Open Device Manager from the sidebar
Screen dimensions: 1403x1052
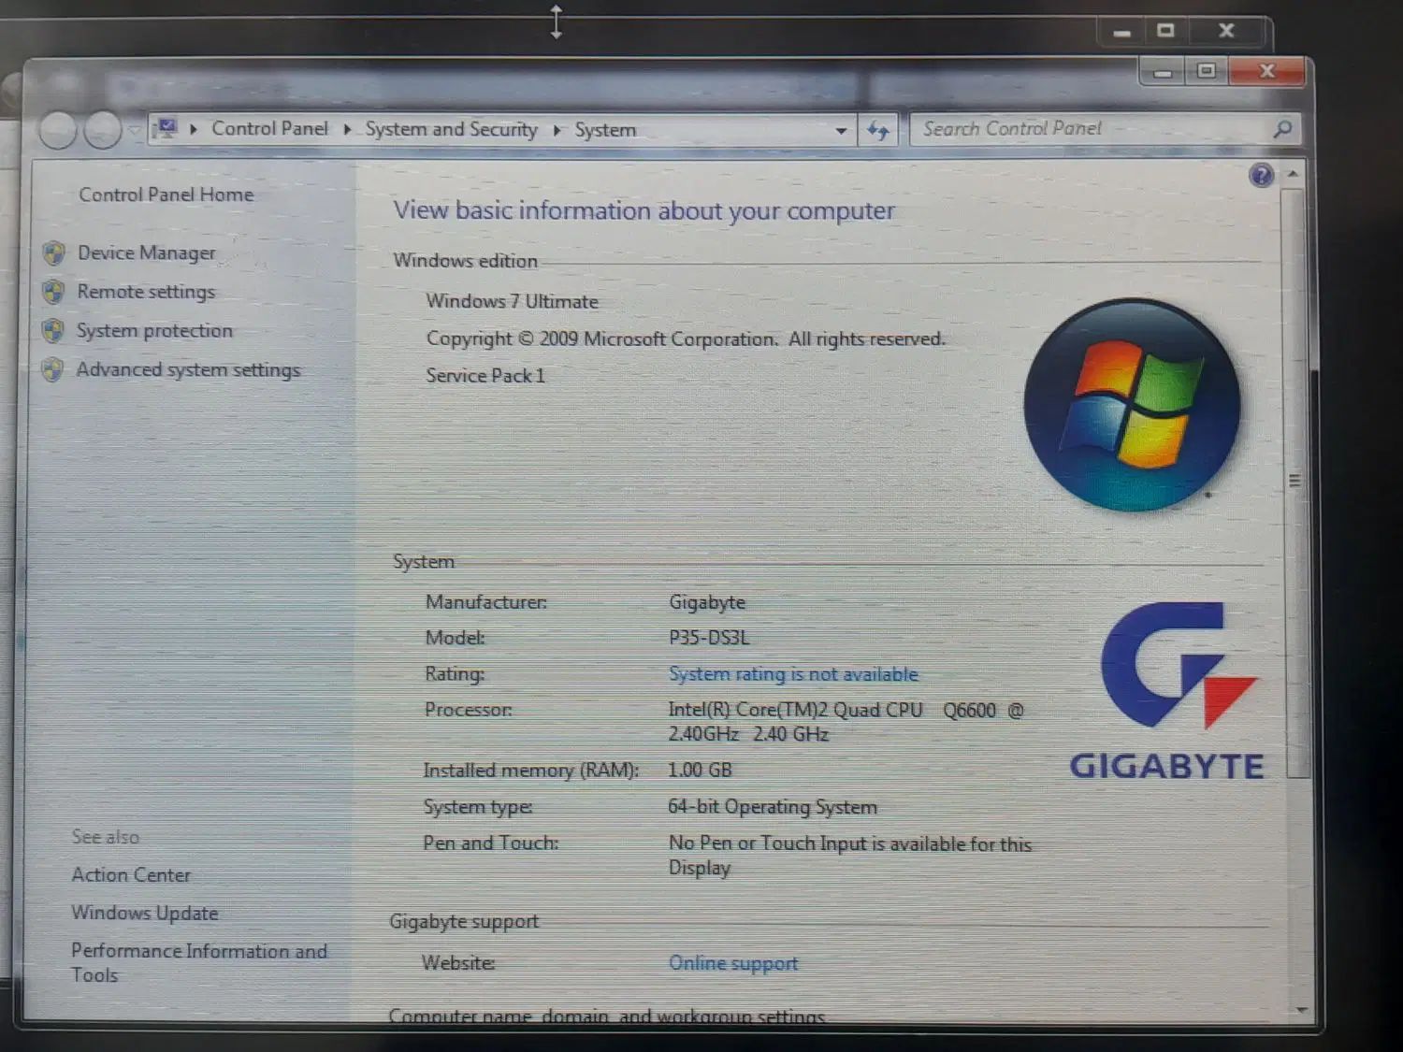click(x=146, y=252)
